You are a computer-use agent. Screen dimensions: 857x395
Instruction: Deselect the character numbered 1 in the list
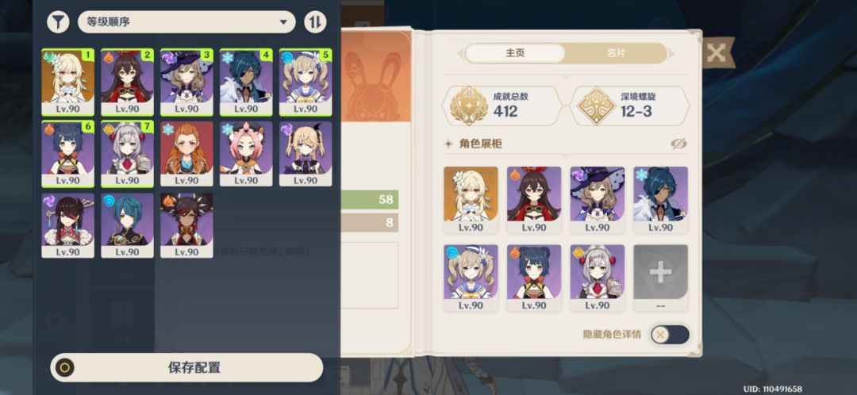click(67, 82)
